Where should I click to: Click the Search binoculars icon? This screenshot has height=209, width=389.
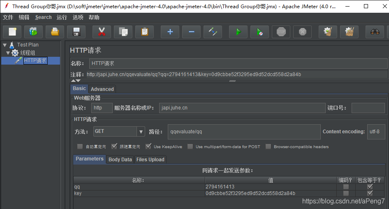tap(375, 32)
